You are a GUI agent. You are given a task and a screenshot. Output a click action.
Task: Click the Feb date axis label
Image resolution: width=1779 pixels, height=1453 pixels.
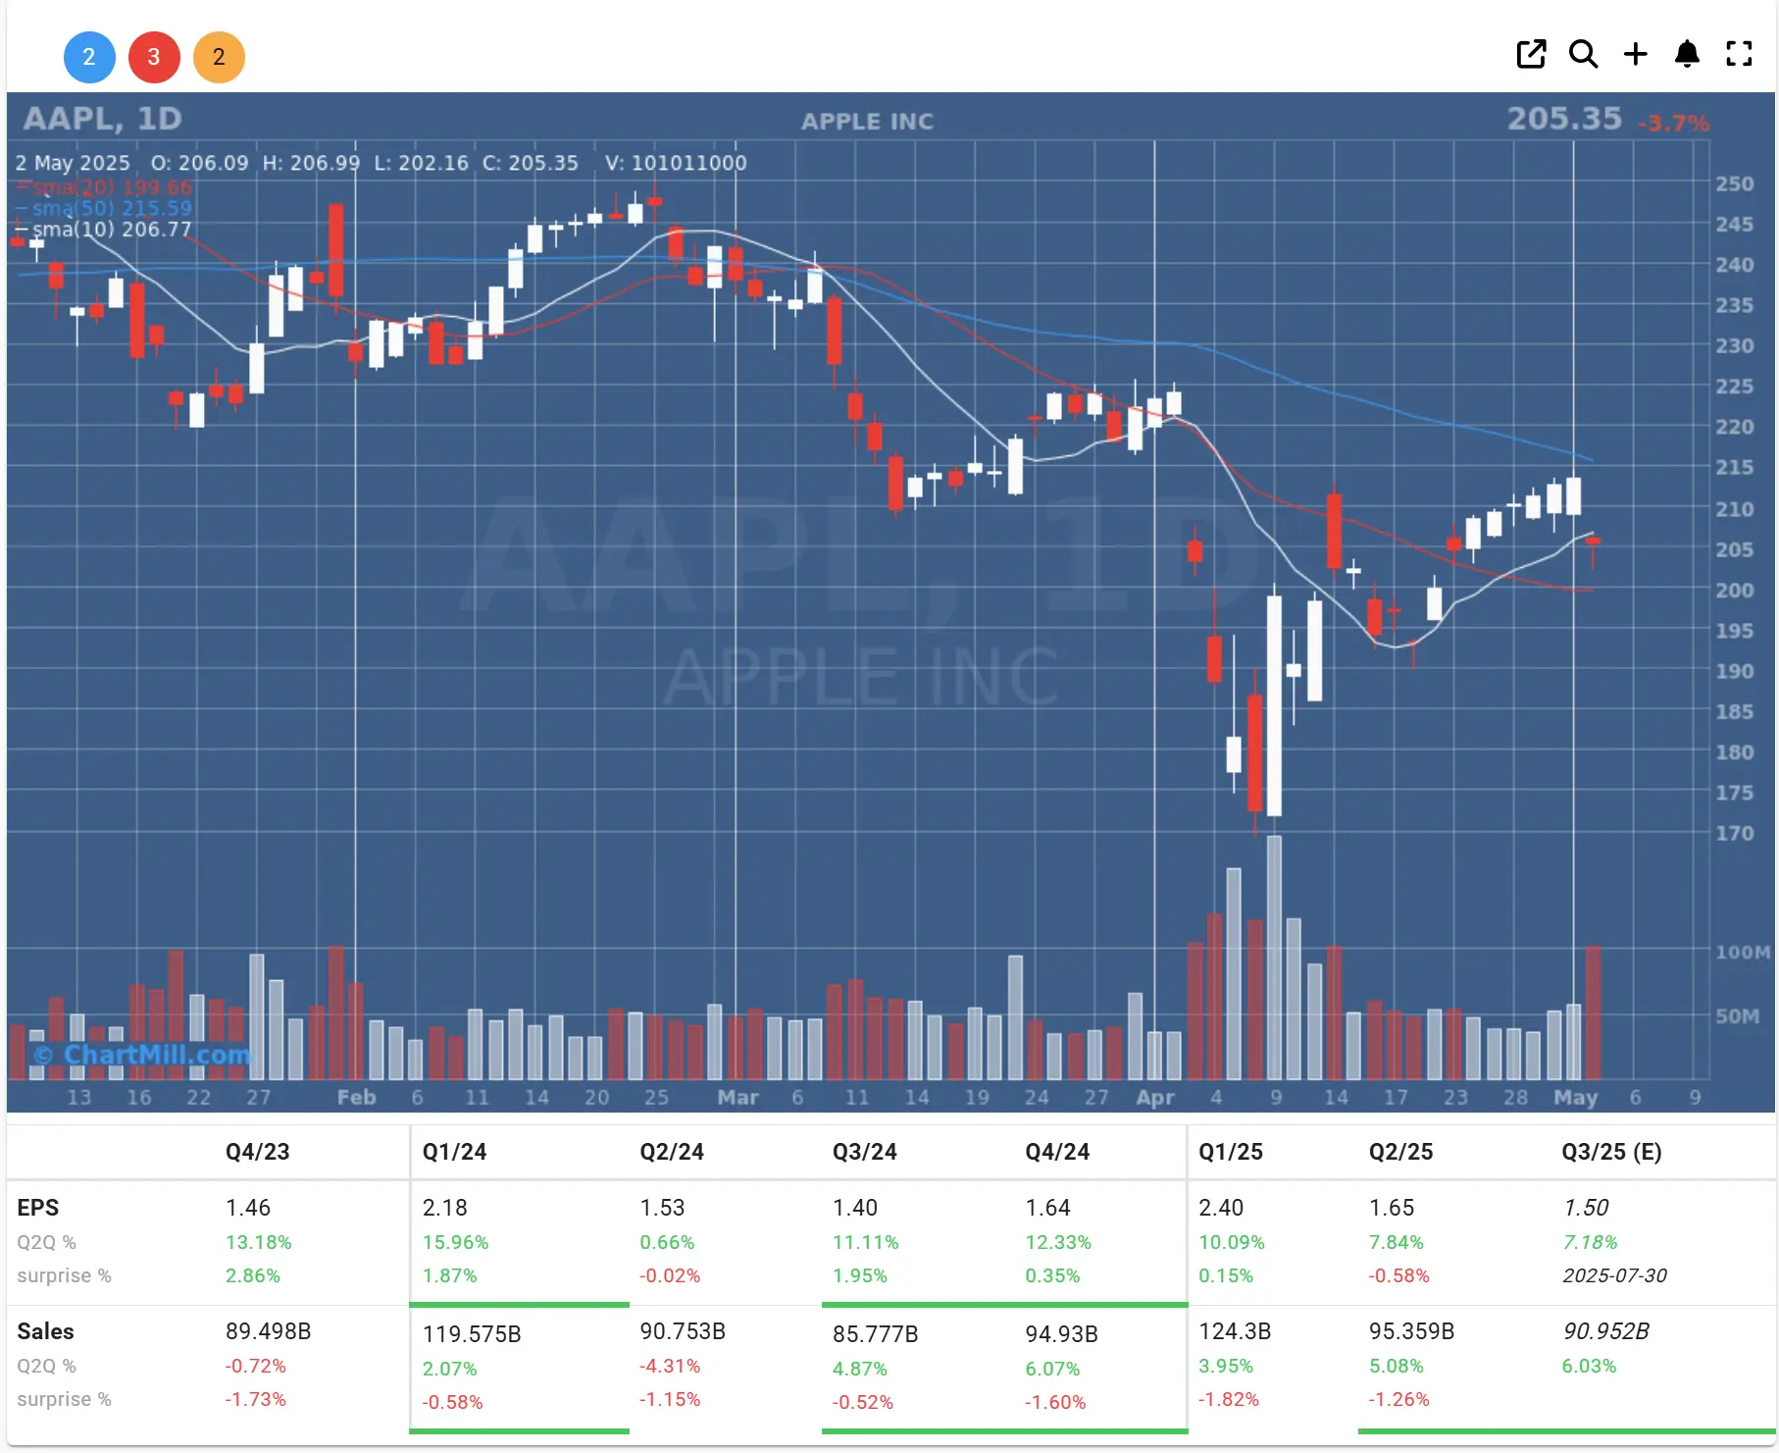[357, 1097]
